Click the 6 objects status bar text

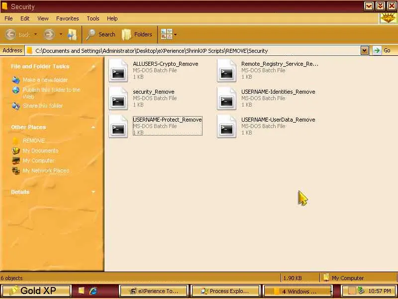point(11,278)
